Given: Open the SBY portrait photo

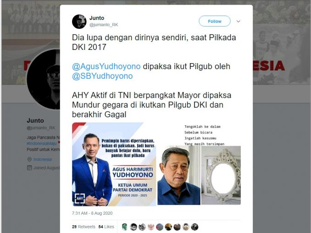Looking at the screenshot, I should [179, 175].
